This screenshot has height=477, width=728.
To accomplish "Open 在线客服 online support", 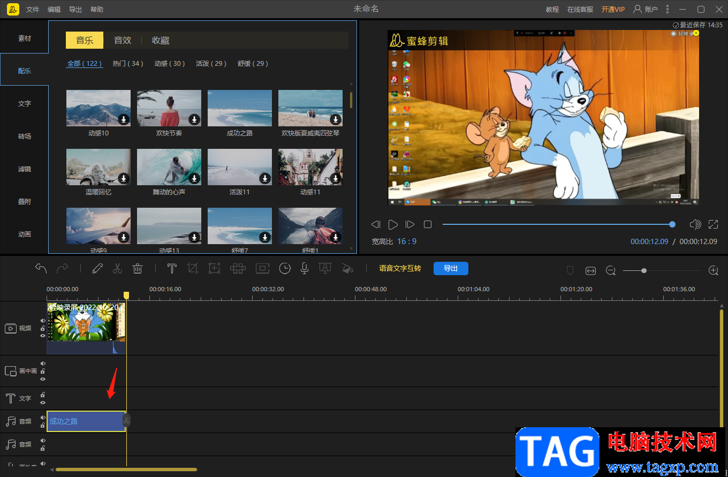I will 580,9.
